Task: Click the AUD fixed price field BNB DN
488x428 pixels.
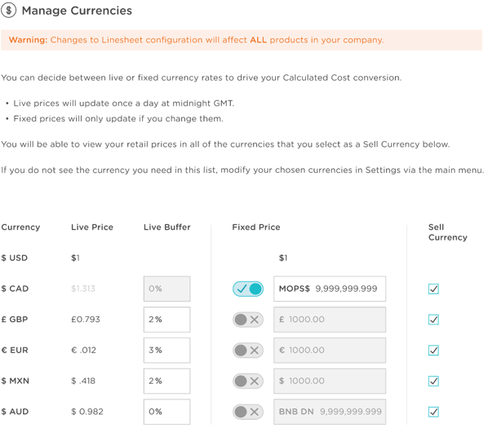Action: coord(330,412)
